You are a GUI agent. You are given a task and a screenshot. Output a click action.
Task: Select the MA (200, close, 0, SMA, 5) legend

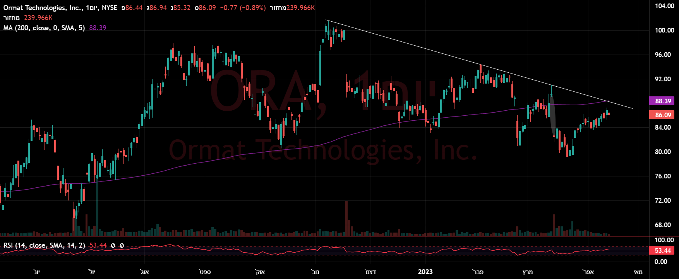pos(44,28)
